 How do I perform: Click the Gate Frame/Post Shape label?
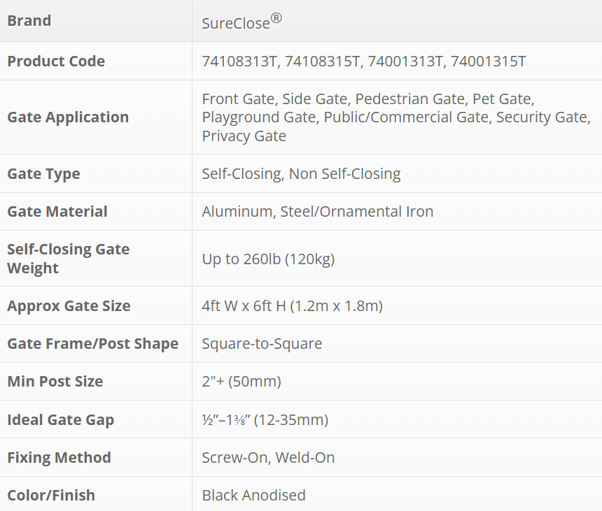coord(92,344)
